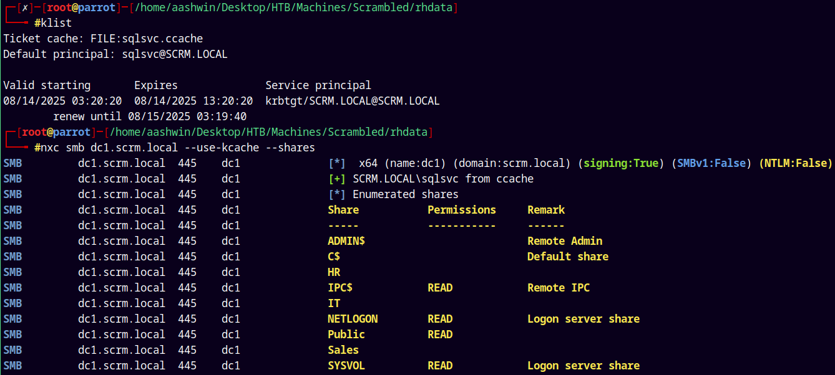Click the Sales share name

pyautogui.click(x=343, y=350)
